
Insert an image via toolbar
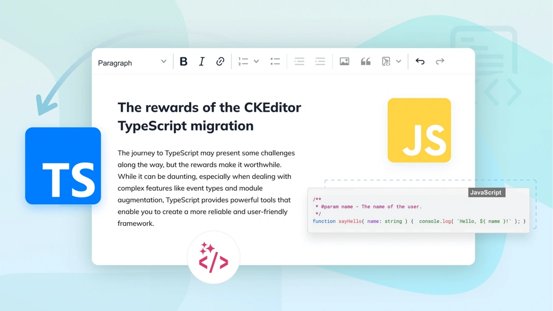click(x=344, y=62)
